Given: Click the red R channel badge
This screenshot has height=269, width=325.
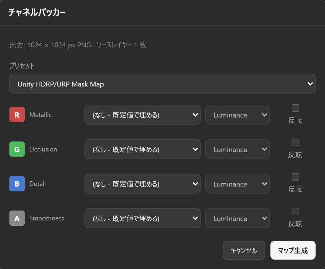Looking at the screenshot, I should (x=17, y=115).
